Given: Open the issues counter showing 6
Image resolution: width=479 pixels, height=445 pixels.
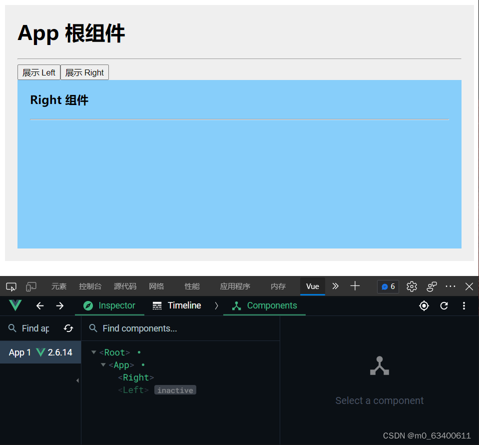Looking at the screenshot, I should pyautogui.click(x=388, y=286).
